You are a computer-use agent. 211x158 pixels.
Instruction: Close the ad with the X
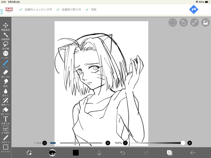2,13
